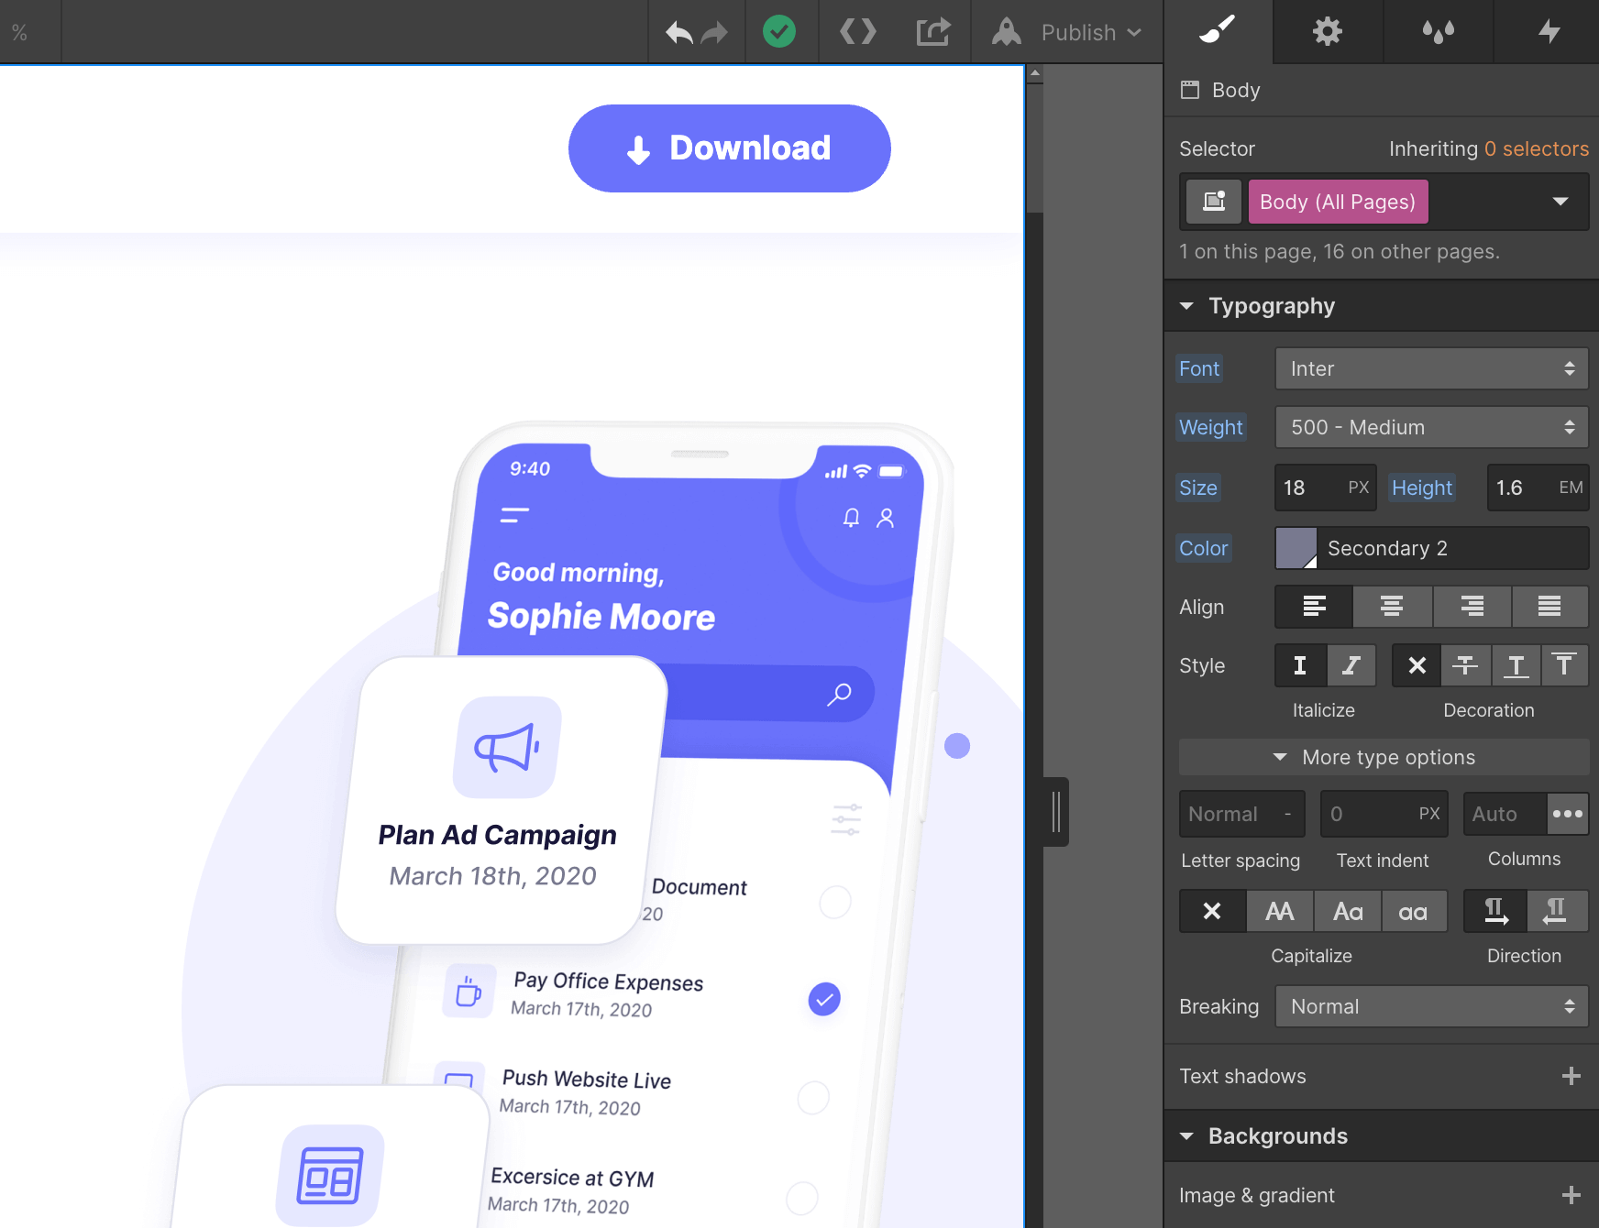Open the Font family dropdown showing Inter
This screenshot has height=1228, width=1599.
[1430, 368]
